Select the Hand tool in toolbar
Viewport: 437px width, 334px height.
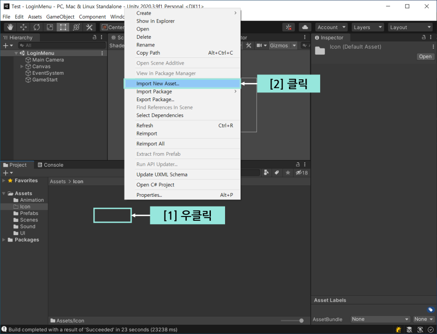pos(10,27)
